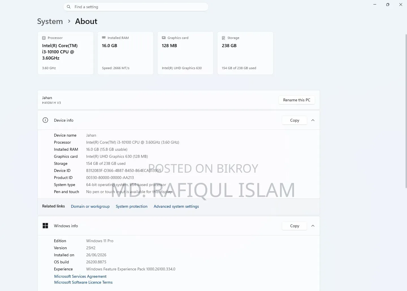Click the 16.0 GB (15.8 GB usable) value
The width and height of the screenshot is (407, 291).
(107, 149)
